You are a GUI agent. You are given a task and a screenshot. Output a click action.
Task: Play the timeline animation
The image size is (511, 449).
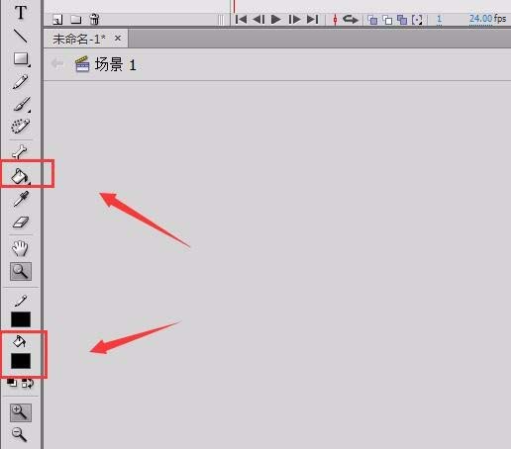click(x=276, y=20)
